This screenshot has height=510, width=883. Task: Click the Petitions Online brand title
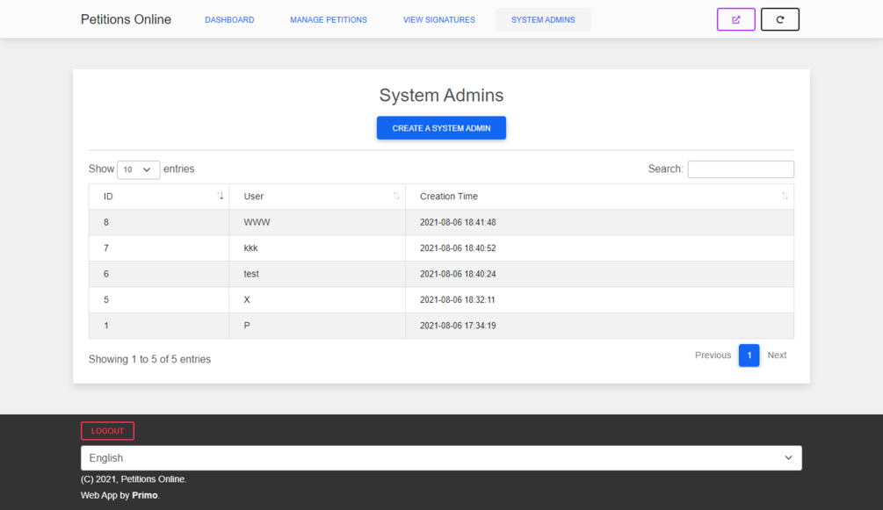point(126,19)
